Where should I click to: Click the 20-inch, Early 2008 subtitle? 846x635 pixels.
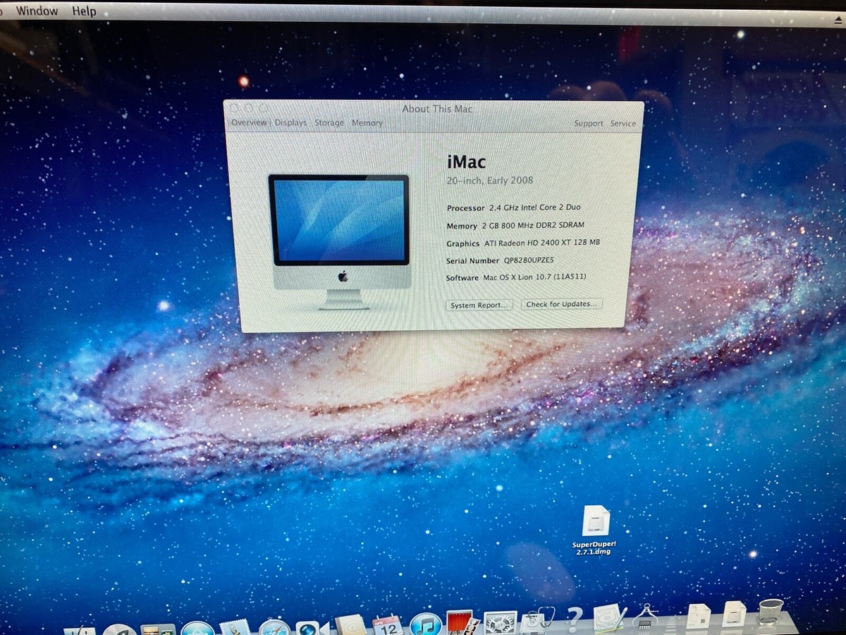tap(490, 180)
